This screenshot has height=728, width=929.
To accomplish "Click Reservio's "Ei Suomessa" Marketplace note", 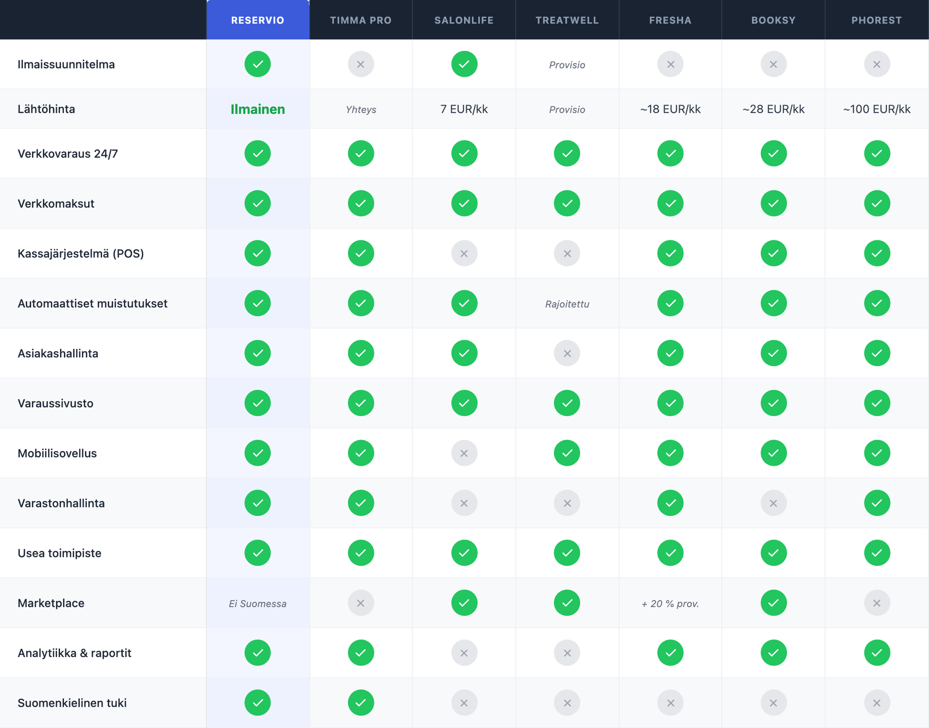I will click(258, 604).
